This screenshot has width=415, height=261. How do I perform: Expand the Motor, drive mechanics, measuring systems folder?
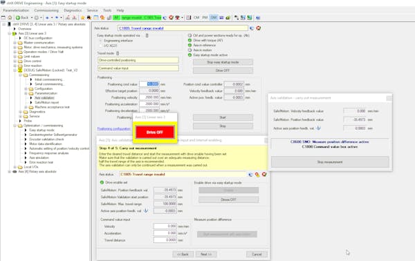(x=15, y=47)
